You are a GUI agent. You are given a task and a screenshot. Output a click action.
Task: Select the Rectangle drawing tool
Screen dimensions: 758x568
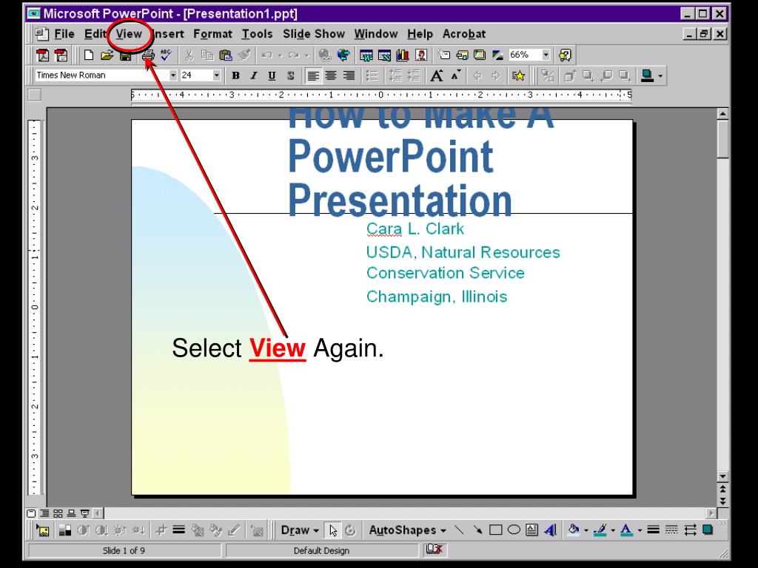pos(495,530)
